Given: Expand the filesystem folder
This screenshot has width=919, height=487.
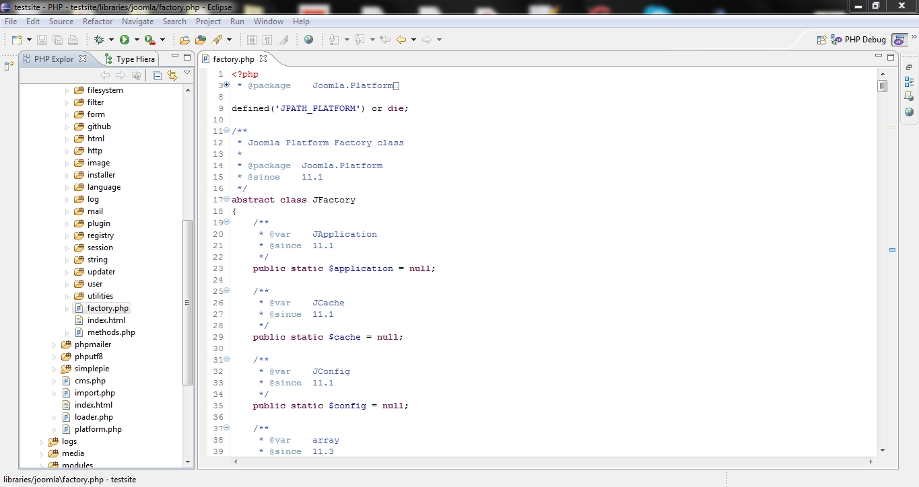Looking at the screenshot, I should pyautogui.click(x=67, y=90).
